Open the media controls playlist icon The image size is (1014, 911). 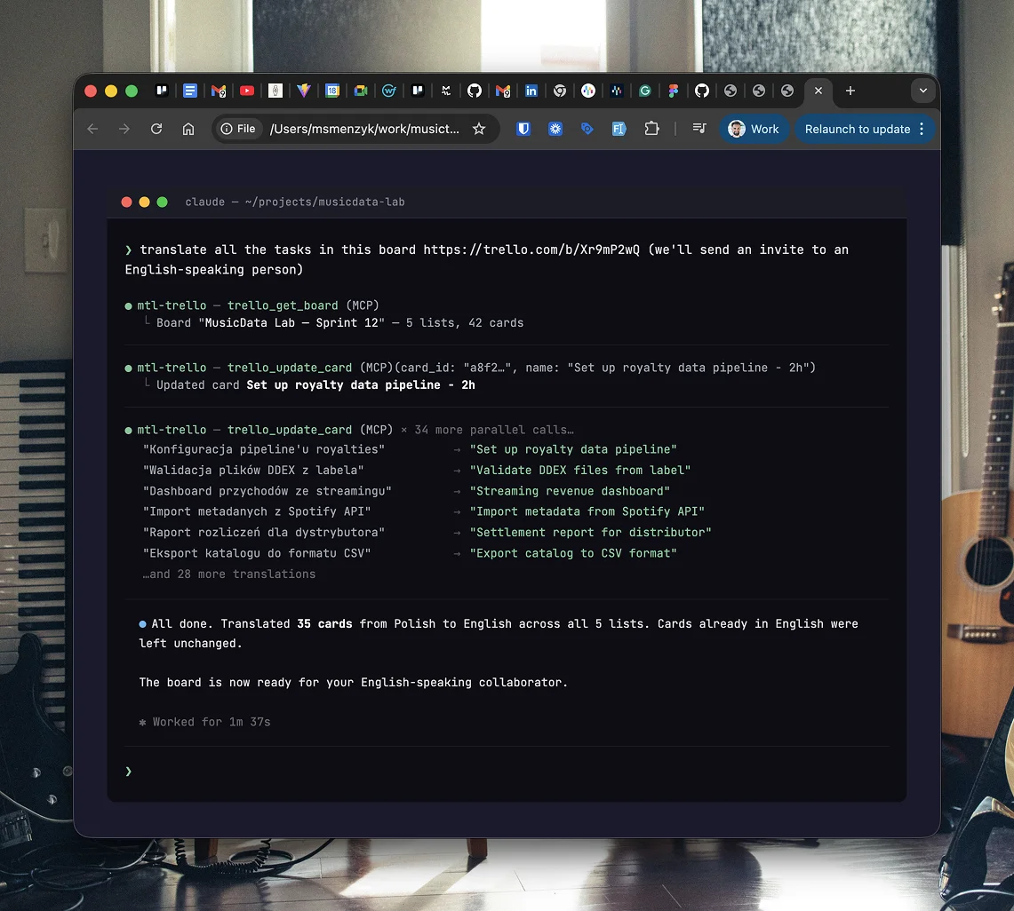point(699,130)
